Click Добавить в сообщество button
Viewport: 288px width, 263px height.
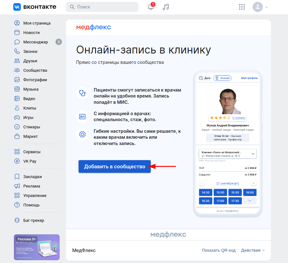pos(115,166)
